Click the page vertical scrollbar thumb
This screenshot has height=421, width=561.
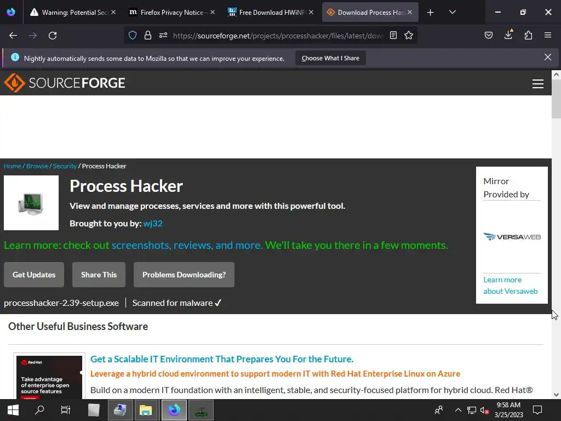tap(556, 99)
